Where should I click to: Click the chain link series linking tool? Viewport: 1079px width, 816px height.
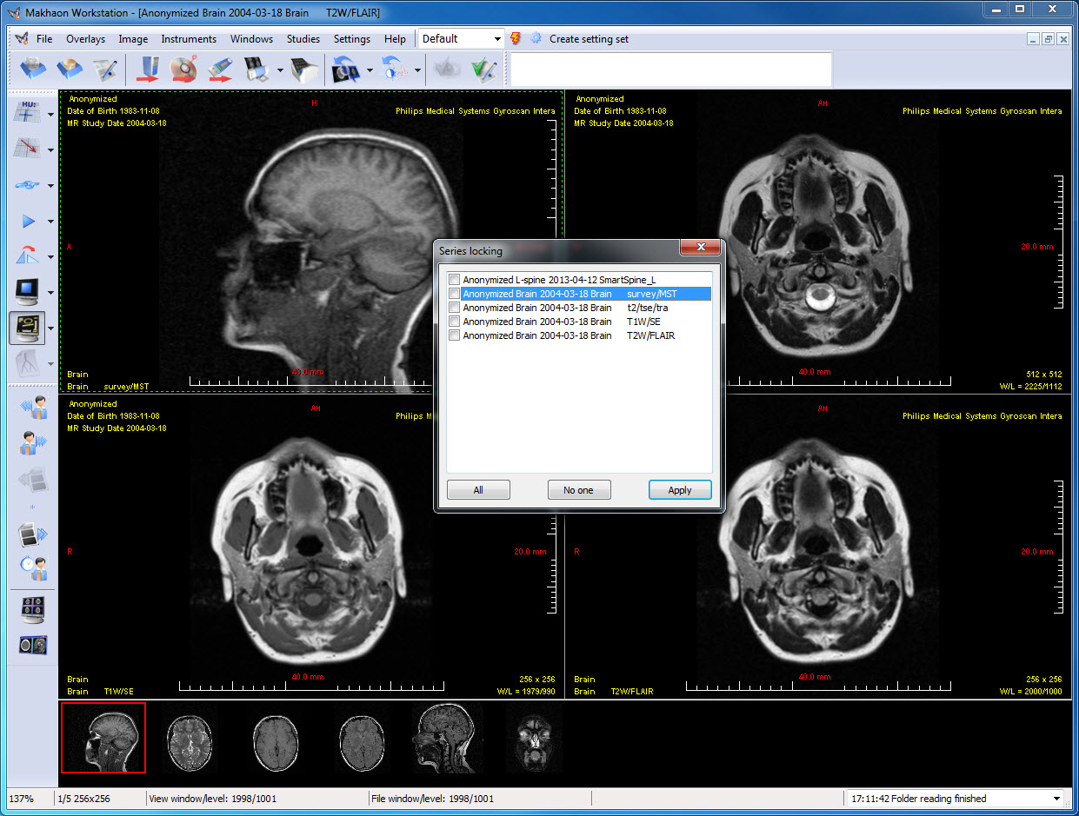coord(27,184)
